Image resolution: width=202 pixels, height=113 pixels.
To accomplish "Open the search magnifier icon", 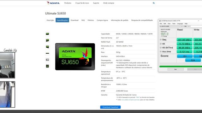I will coord(154,3).
